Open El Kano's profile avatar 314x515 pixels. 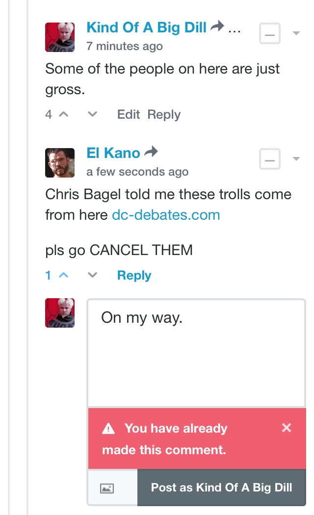coord(60,163)
